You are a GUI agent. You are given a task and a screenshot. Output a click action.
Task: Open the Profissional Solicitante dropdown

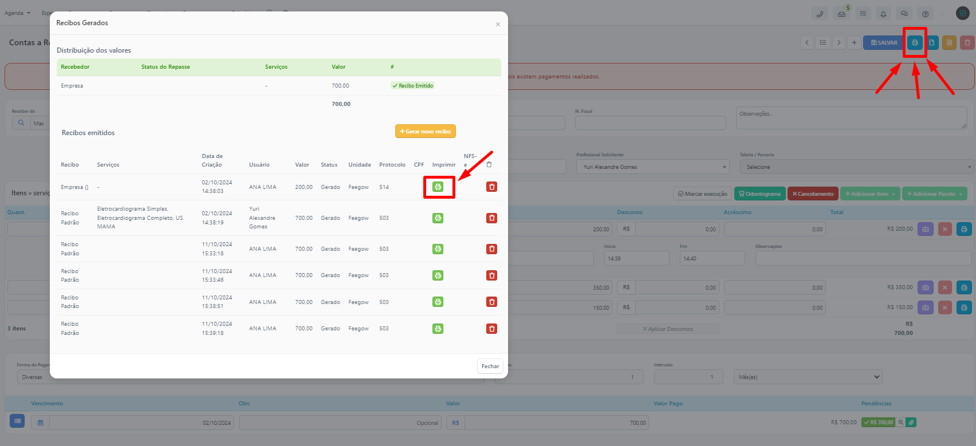coord(652,167)
